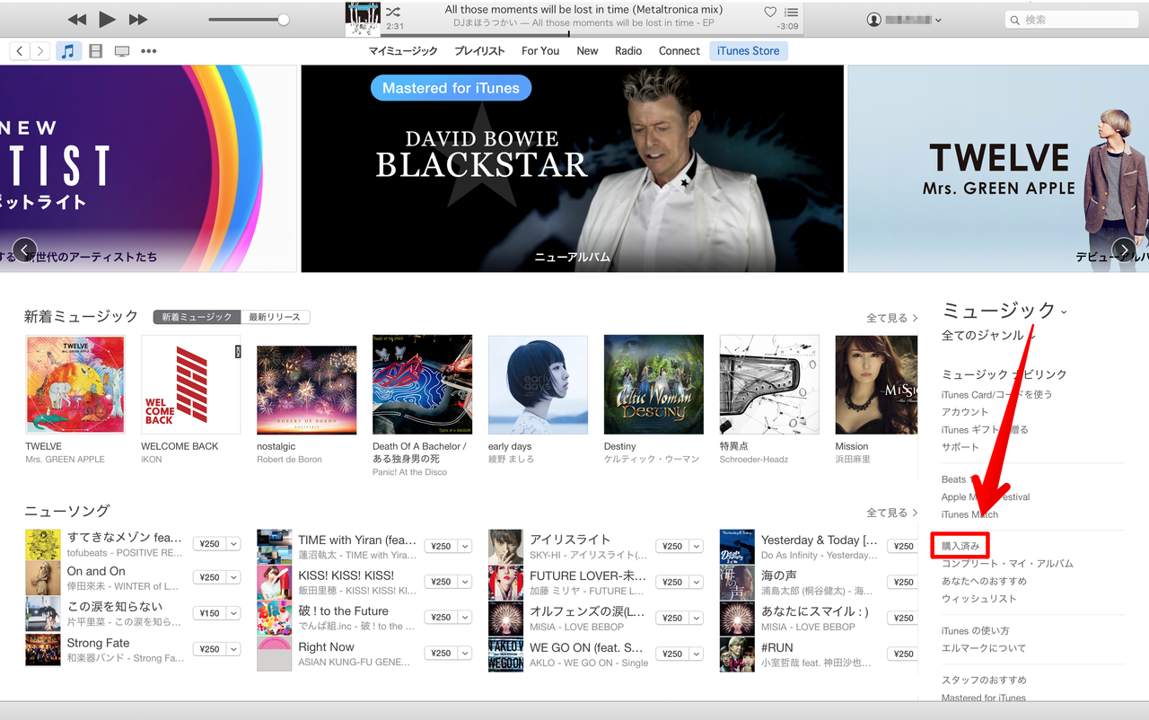Image resolution: width=1149 pixels, height=720 pixels.
Task: Click エルマークについて link
Action: coord(984,648)
